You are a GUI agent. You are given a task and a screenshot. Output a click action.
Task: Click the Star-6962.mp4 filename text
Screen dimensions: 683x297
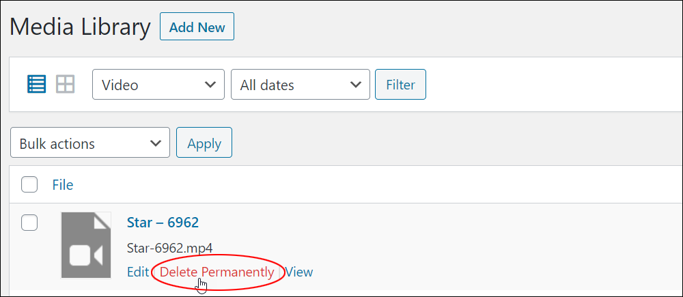(x=169, y=248)
